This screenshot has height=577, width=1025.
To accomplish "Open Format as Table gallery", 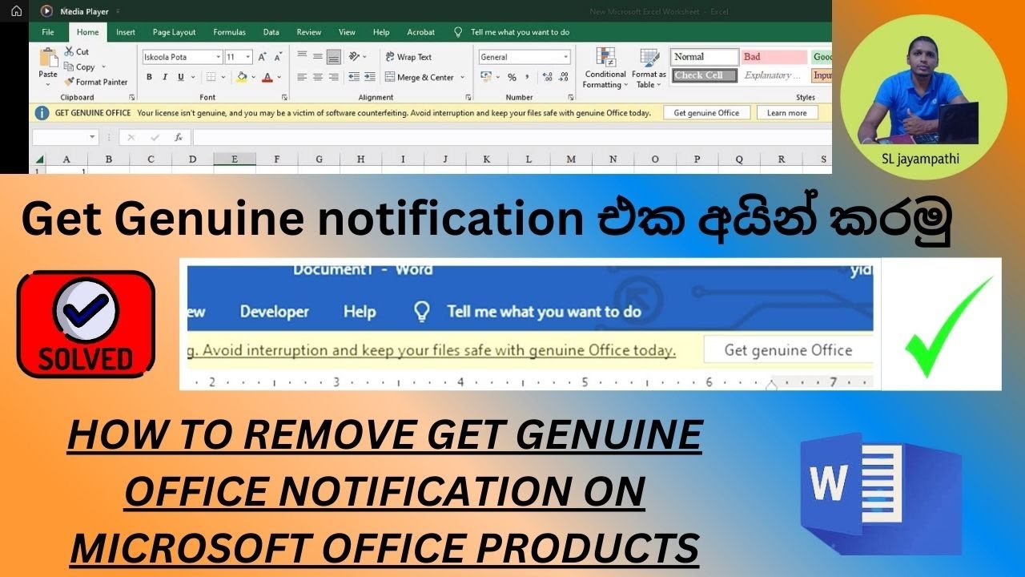I will pos(649,69).
